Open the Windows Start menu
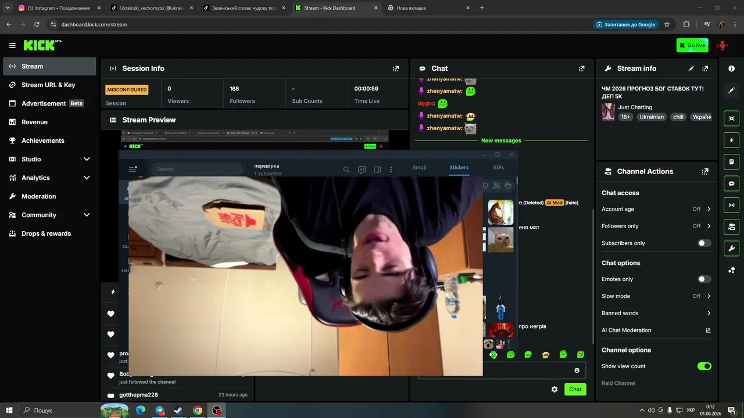The height and width of the screenshot is (418, 744). 9,410
